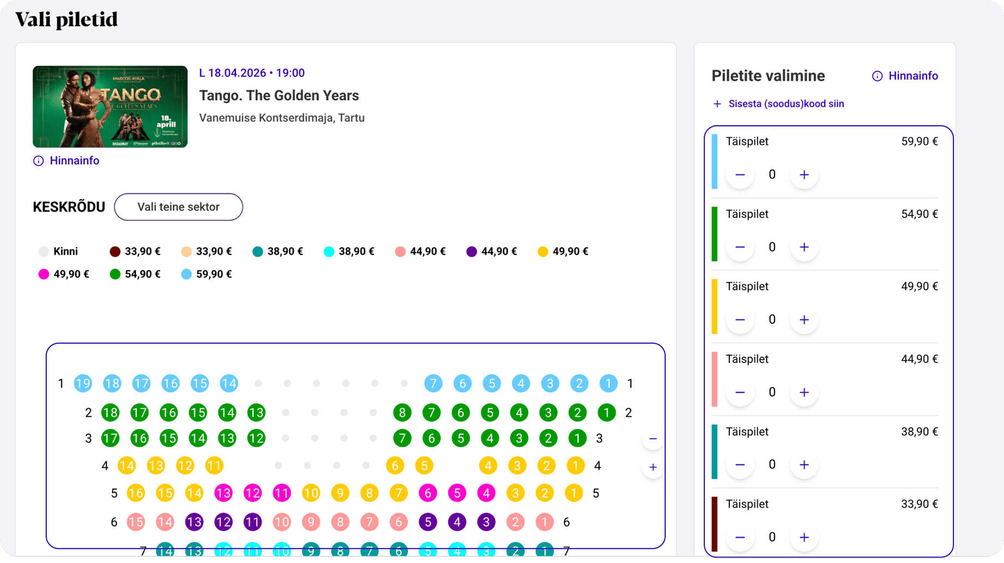Zoom out of the seat map
Viewport: 1004px width, 563px height.
pos(653,439)
